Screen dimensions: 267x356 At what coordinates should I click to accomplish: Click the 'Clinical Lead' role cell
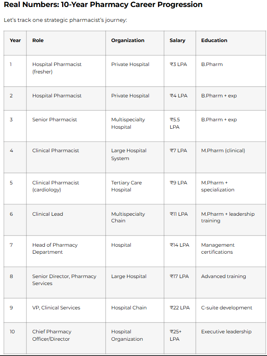coord(48,214)
